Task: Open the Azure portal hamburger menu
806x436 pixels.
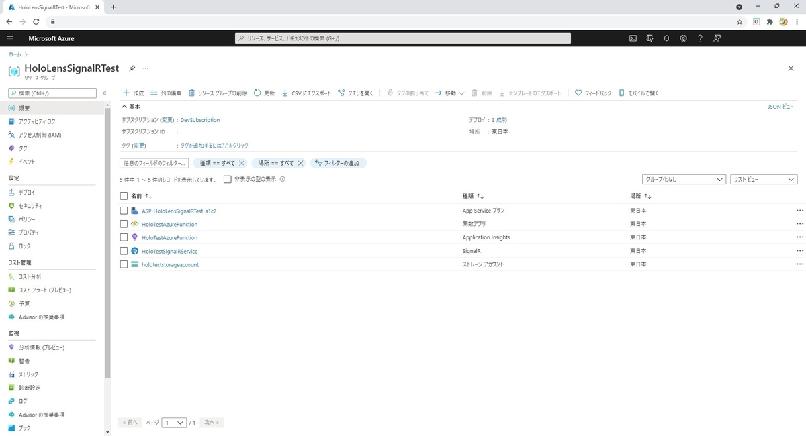Action: pyautogui.click(x=10, y=38)
